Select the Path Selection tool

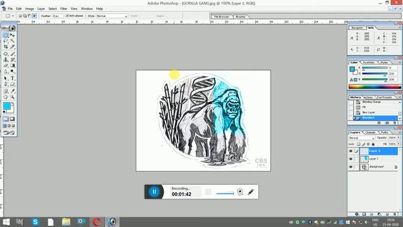tap(6, 78)
